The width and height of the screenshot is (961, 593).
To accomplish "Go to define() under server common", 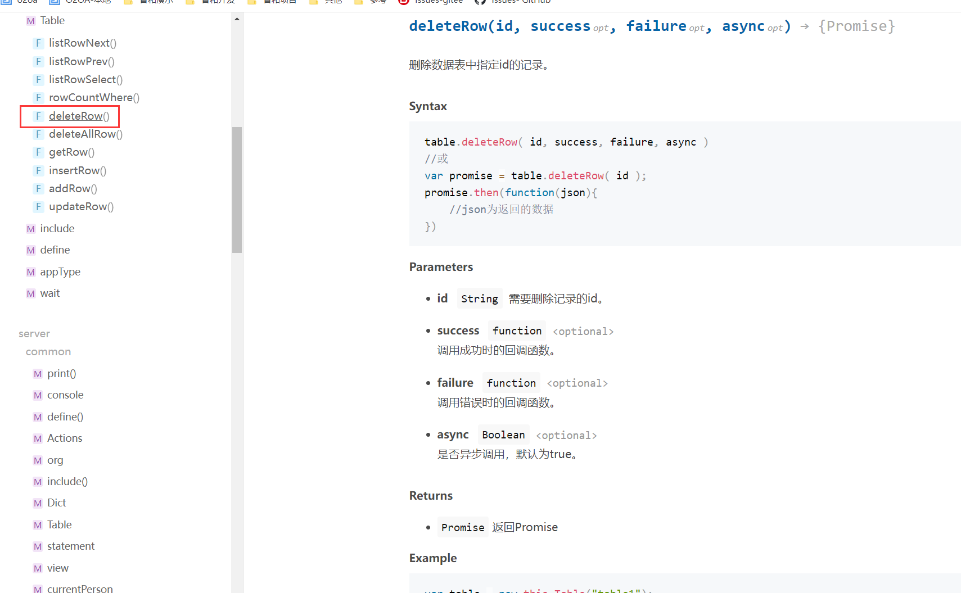I will pos(65,417).
